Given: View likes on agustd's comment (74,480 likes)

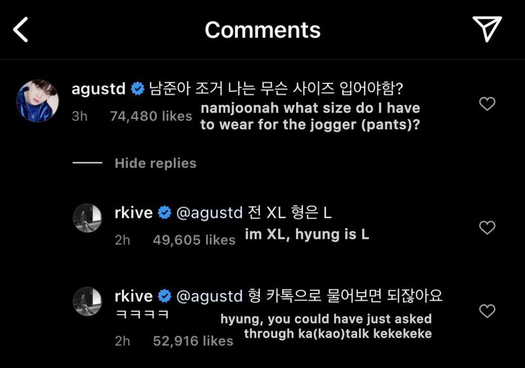Looking at the screenshot, I should click(x=151, y=116).
